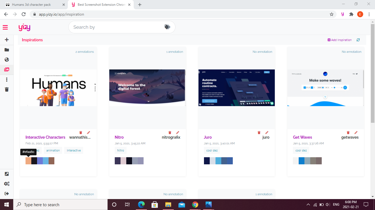Edit the Nitro inspiration
This screenshot has width=375, height=210.
[x=178, y=133]
